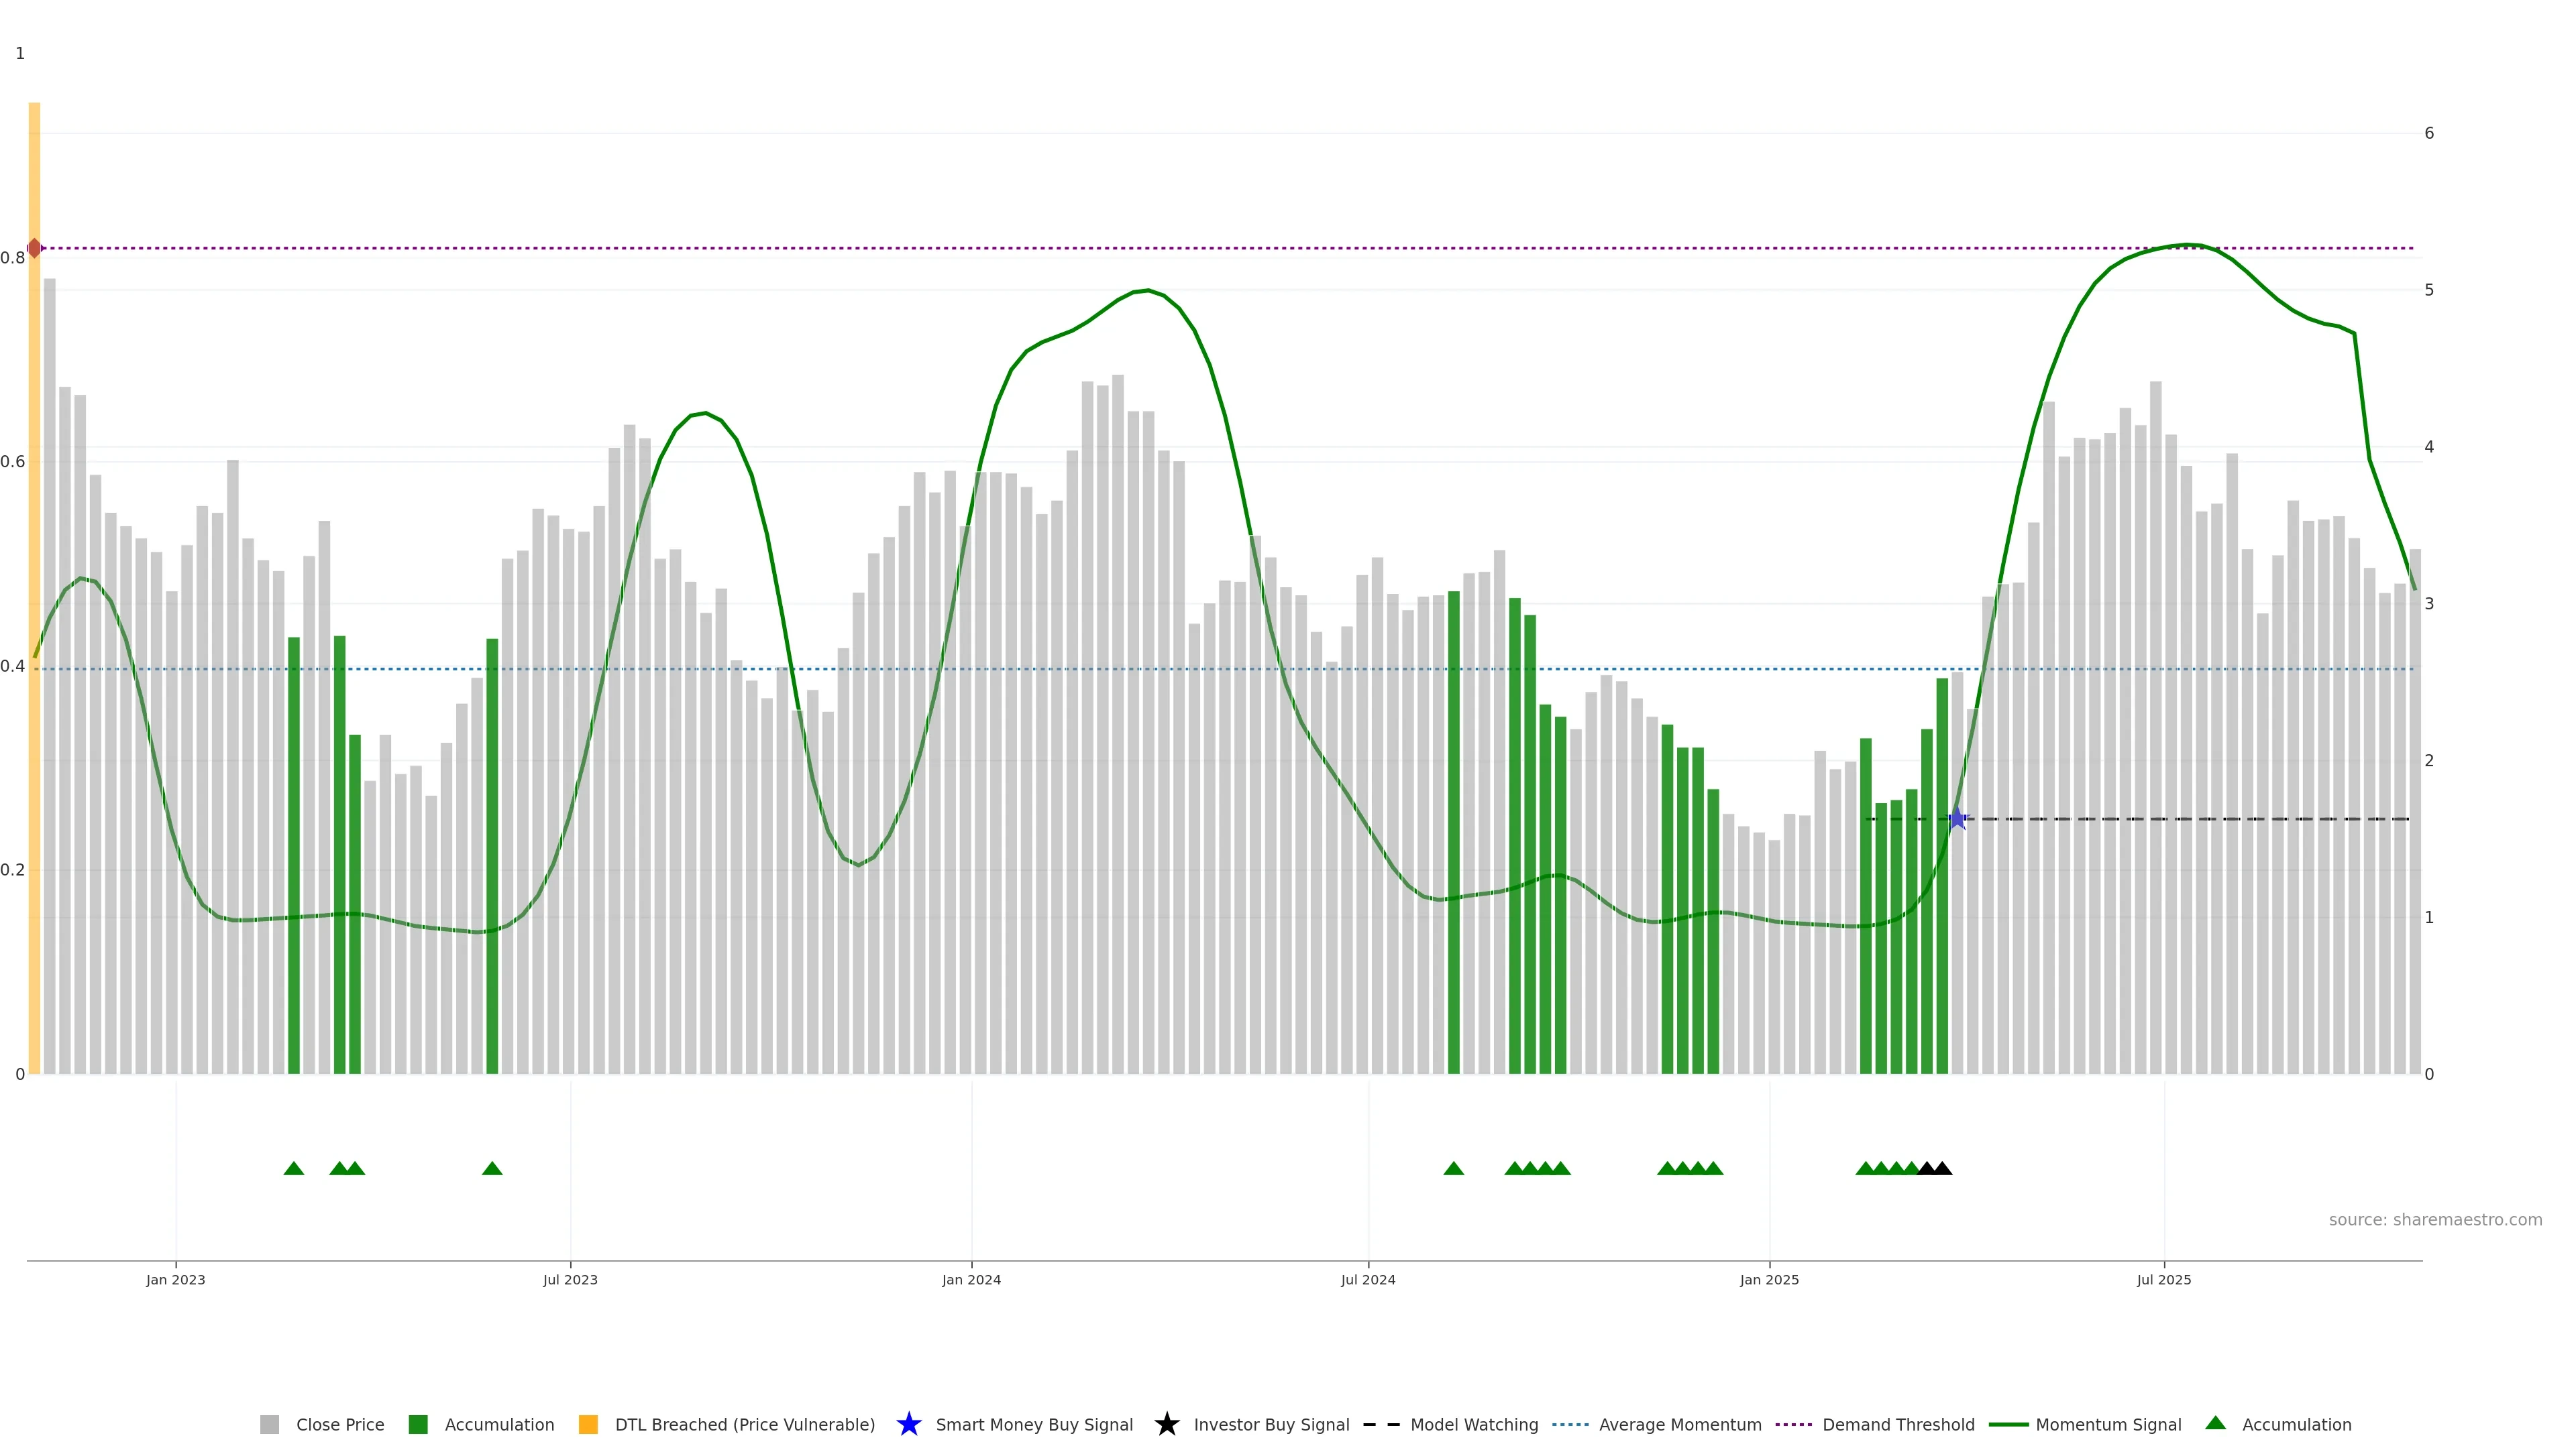
Task: Toggle Momentum Signal series in legend
Action: [x=2108, y=1424]
